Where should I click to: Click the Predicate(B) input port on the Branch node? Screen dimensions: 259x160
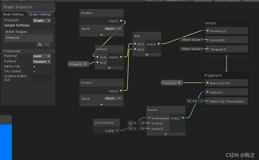click(149, 118)
